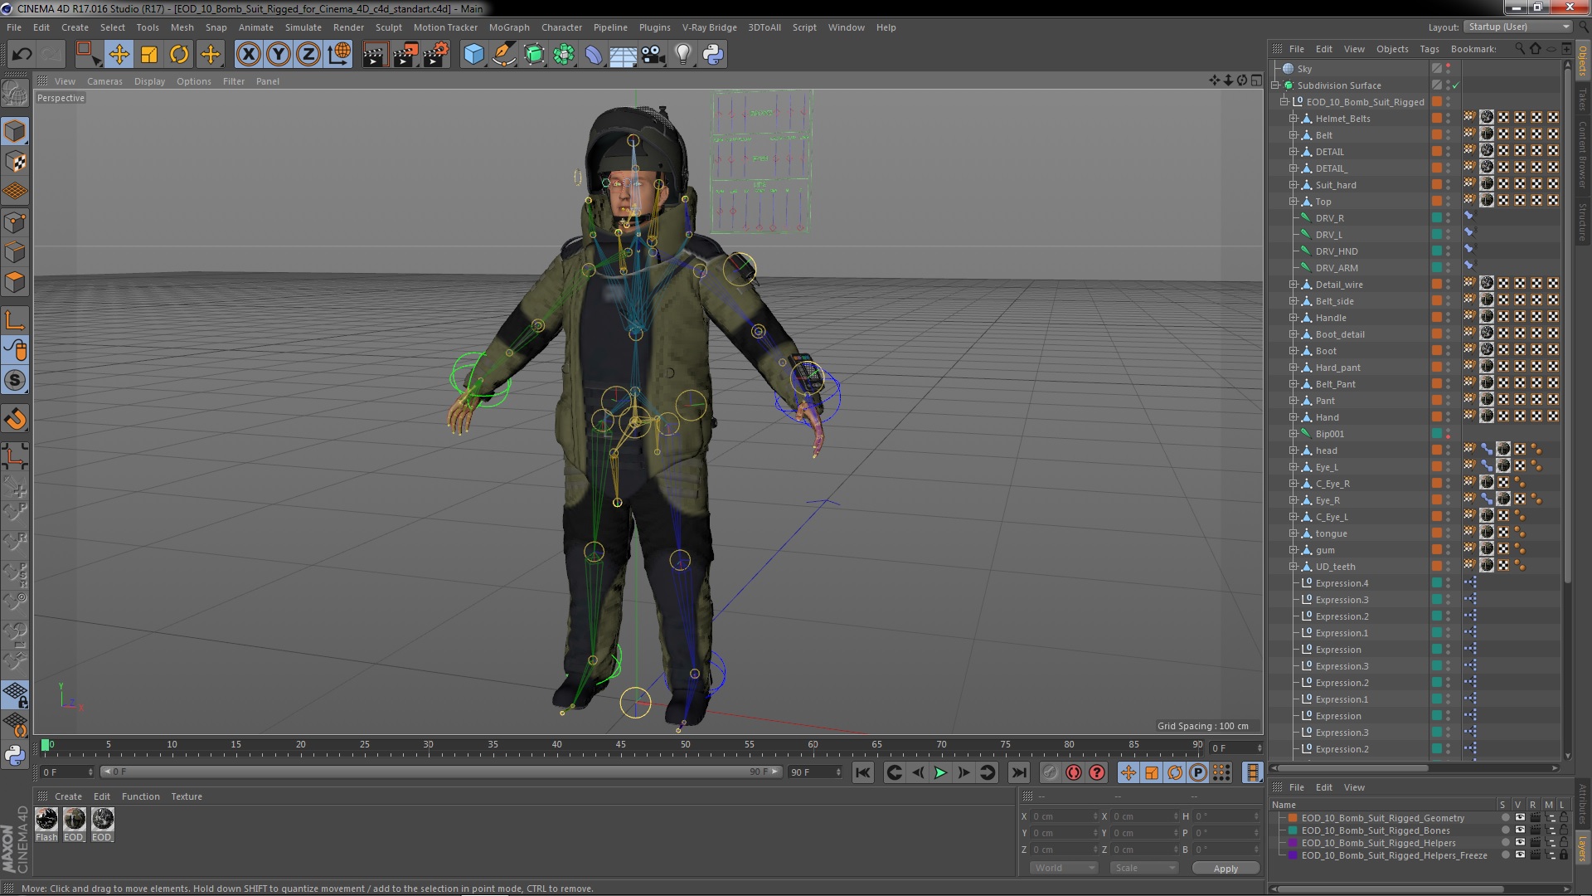Add a Camera object
Screen dimensions: 1592x896
click(653, 55)
